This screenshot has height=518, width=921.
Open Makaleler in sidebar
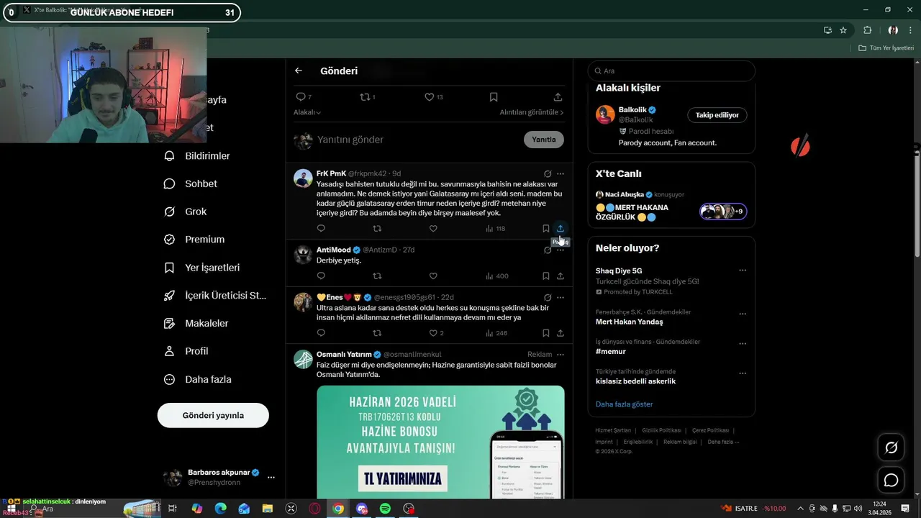(x=196, y=323)
